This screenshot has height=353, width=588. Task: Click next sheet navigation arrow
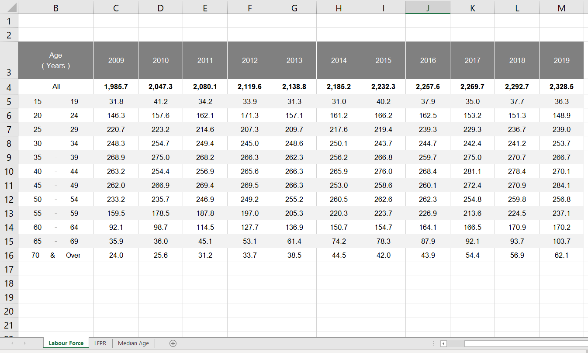coord(25,343)
